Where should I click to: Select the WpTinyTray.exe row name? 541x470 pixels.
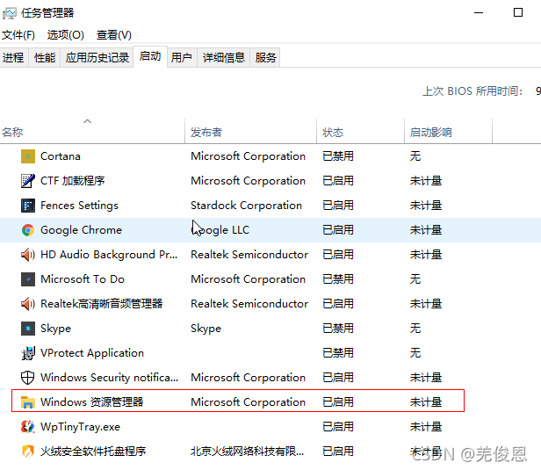click(x=81, y=427)
